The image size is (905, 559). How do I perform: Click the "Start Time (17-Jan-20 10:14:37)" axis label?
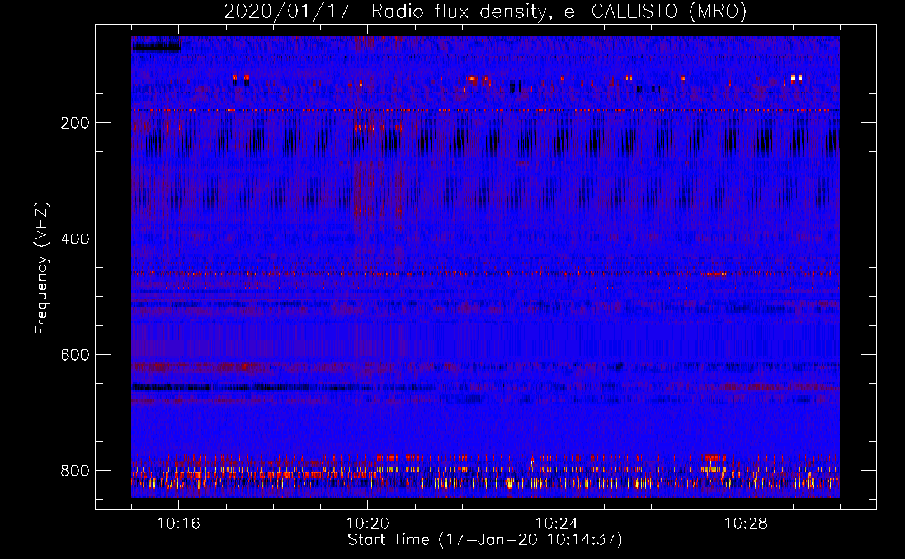(485, 540)
